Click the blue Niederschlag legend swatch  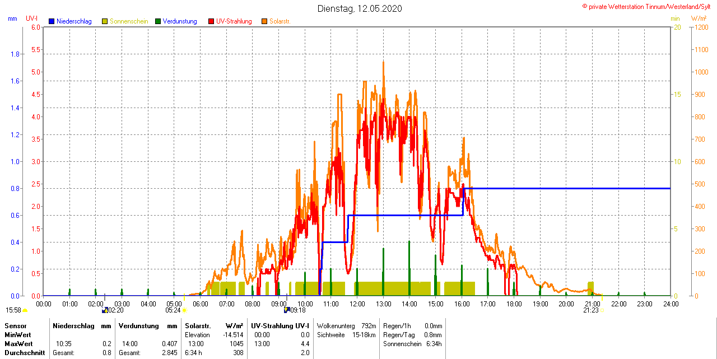[52, 21]
